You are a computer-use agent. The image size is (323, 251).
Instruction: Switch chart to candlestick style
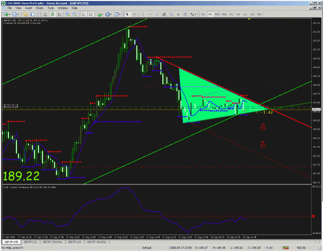(x=52, y=14)
